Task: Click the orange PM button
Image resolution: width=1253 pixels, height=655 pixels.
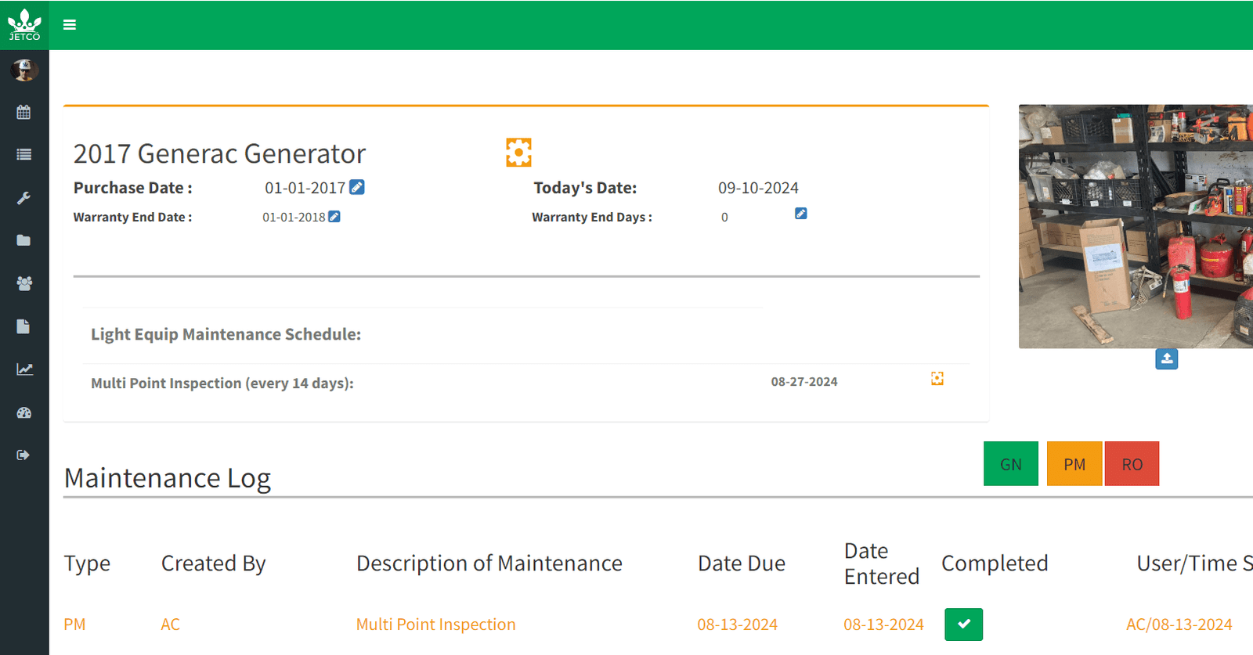Action: (1074, 464)
